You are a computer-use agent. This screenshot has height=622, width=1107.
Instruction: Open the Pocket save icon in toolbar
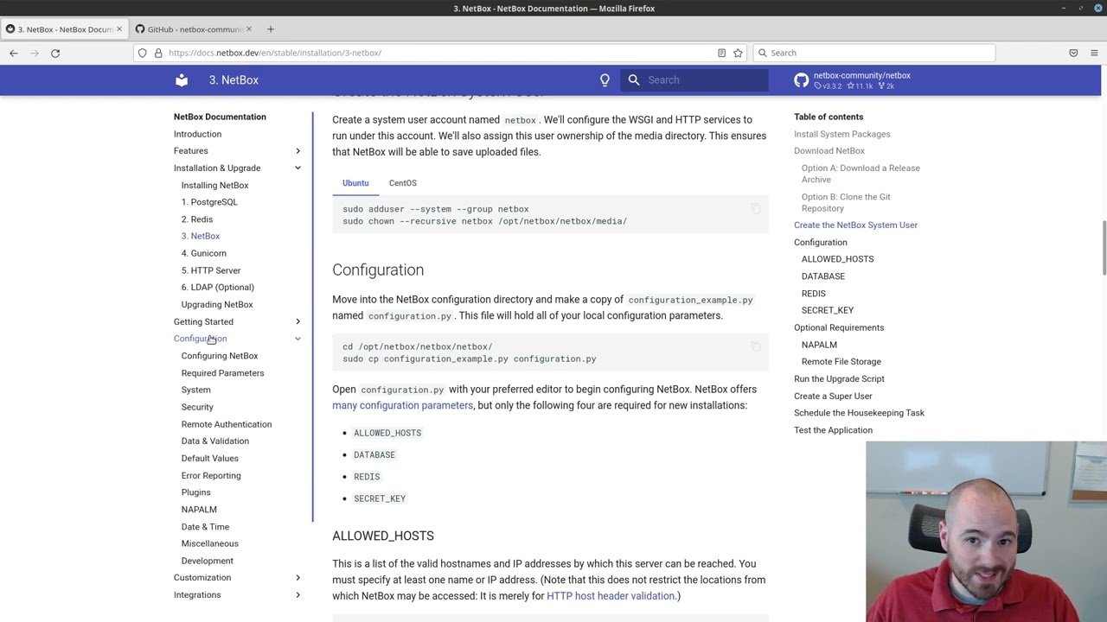pyautogui.click(x=1073, y=53)
